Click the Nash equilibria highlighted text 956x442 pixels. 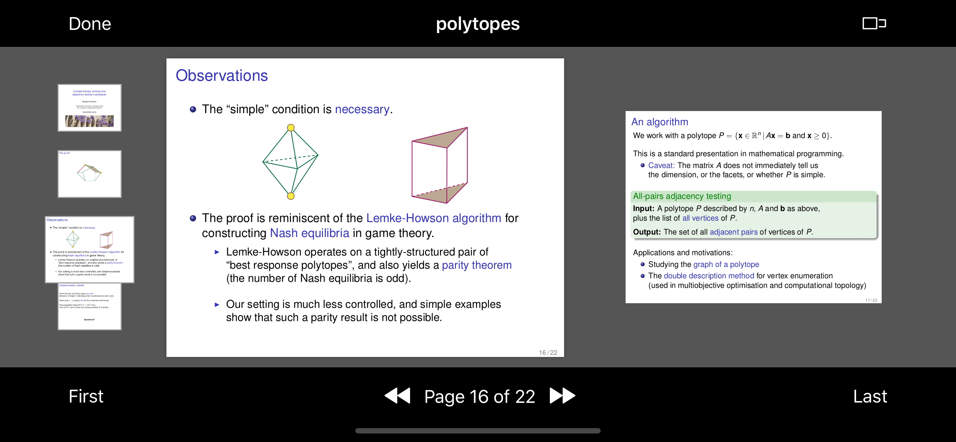[x=309, y=233]
